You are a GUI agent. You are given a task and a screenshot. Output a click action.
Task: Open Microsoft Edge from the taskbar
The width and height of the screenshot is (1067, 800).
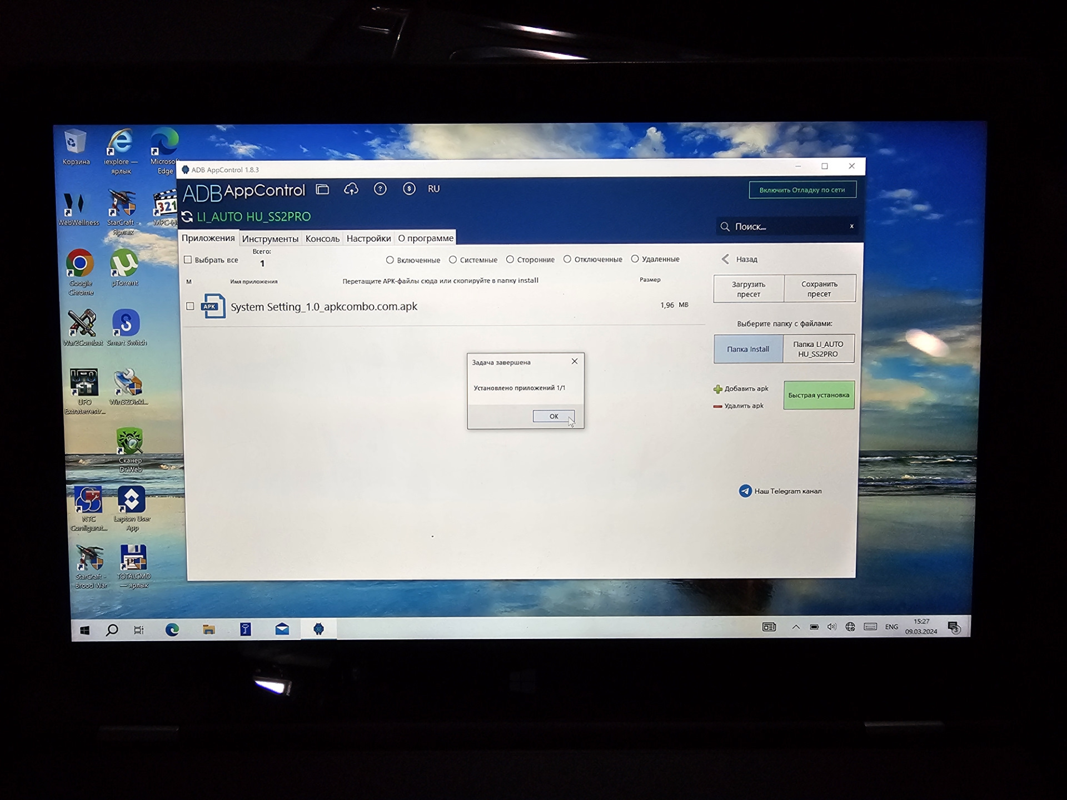point(172,629)
